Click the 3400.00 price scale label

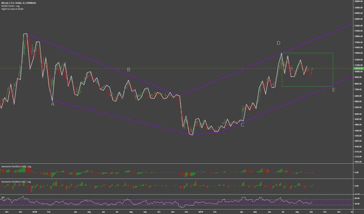click(359, 131)
